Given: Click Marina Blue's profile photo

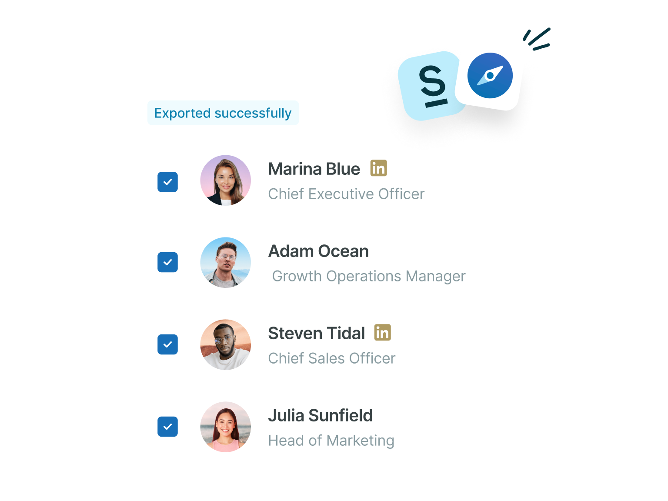Looking at the screenshot, I should click(225, 180).
